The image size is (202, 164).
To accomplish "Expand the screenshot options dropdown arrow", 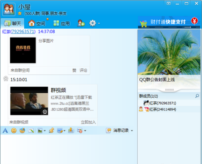I will [85, 131].
